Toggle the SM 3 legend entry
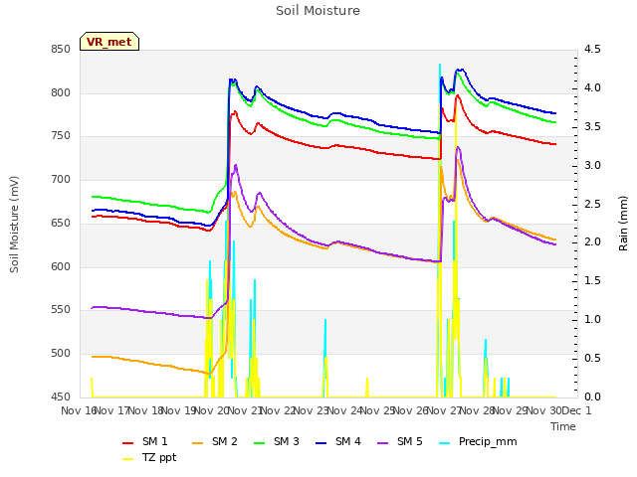This screenshot has height=477, width=637. click(x=277, y=441)
